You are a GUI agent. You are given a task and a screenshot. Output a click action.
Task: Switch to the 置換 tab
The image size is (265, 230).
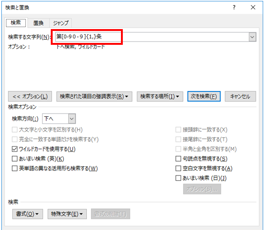[x=38, y=23]
